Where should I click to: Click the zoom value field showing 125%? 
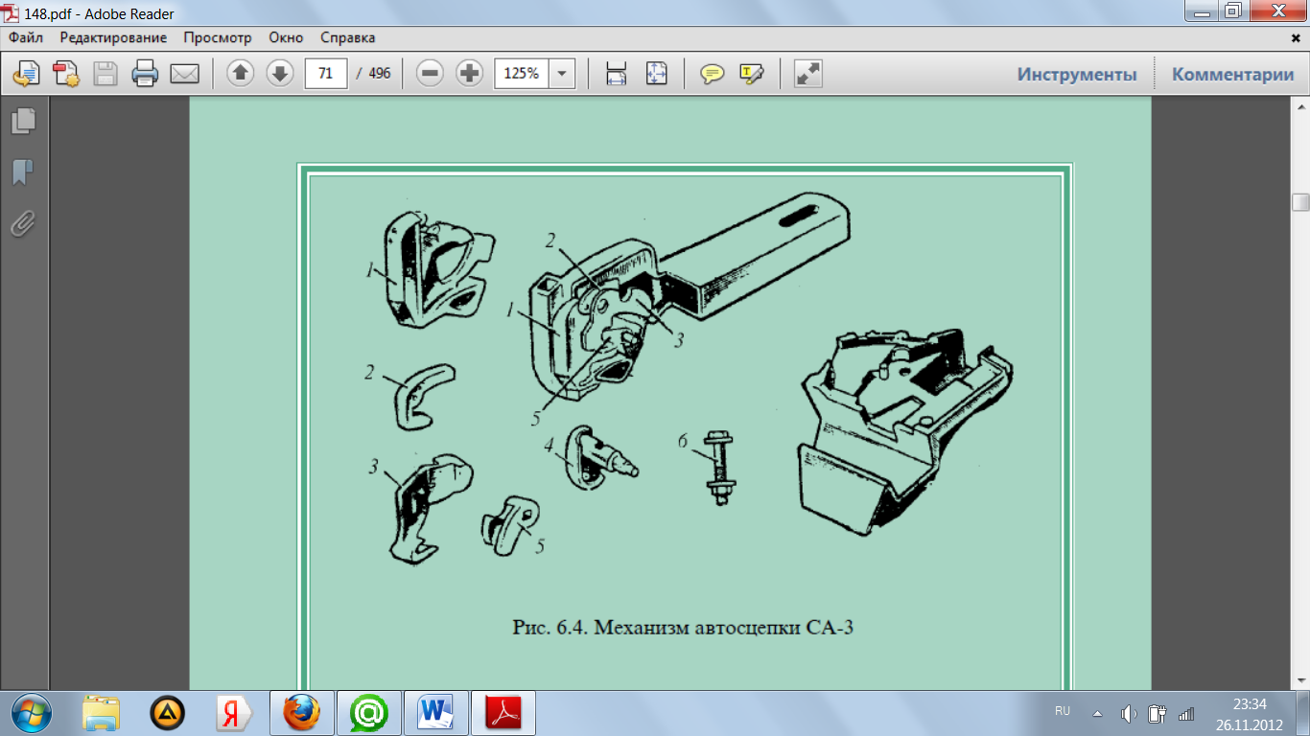[521, 73]
